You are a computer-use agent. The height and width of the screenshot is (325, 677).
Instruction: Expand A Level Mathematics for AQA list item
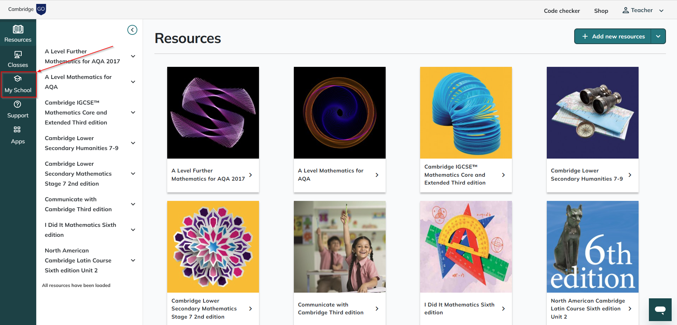(133, 82)
